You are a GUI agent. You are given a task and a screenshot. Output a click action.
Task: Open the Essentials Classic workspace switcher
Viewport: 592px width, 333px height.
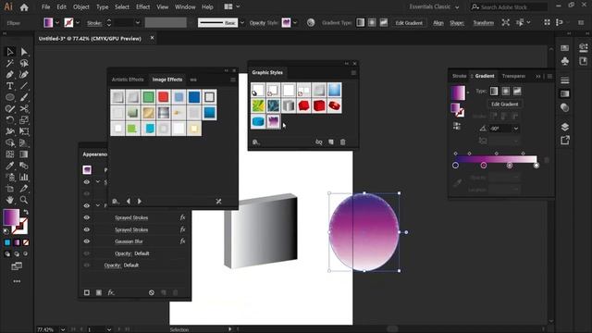pos(434,6)
